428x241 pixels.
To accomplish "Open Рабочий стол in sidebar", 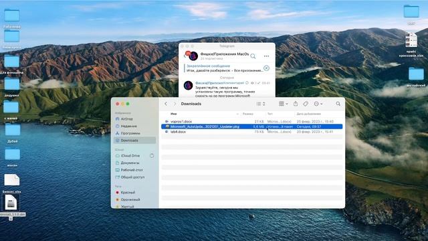I will click(x=129, y=170).
